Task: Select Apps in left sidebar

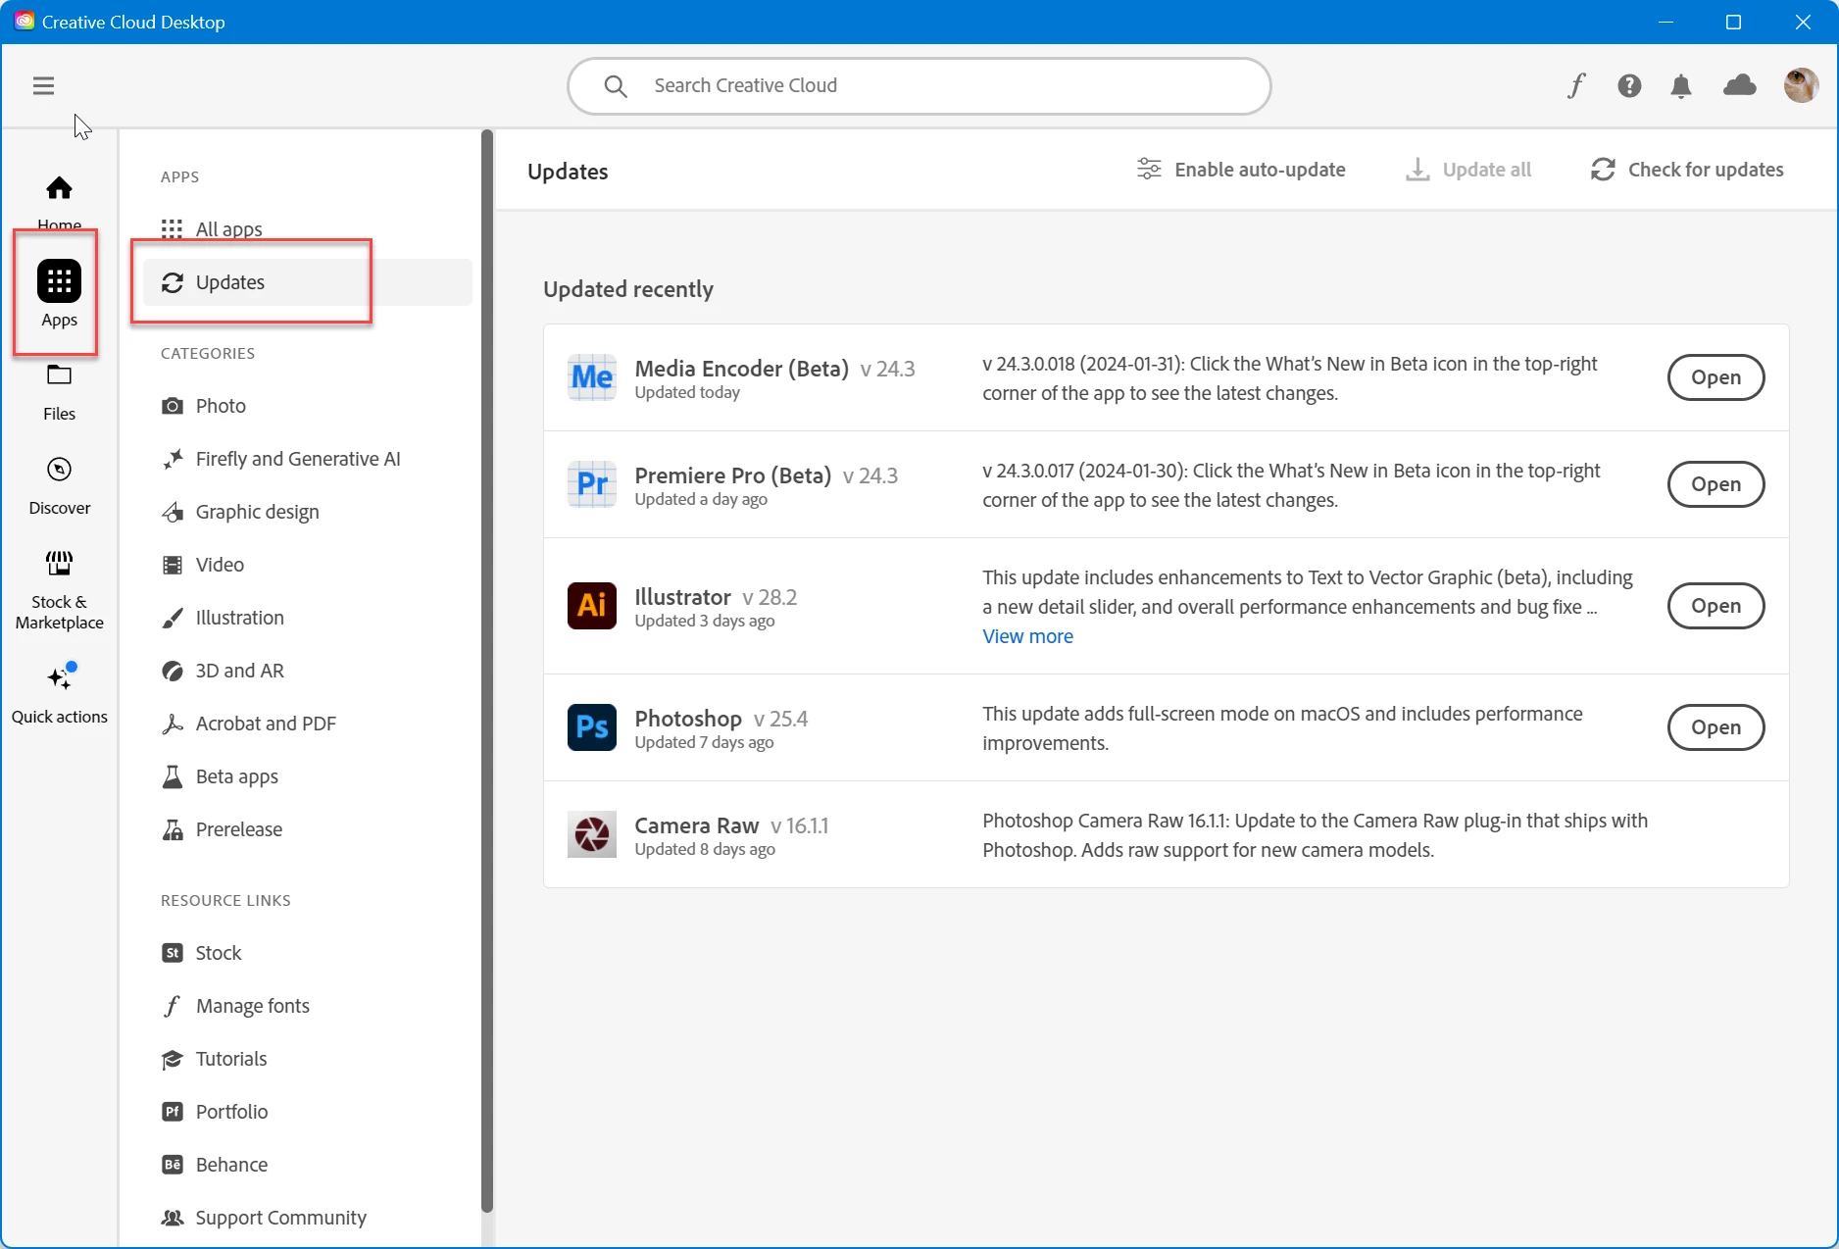Action: [59, 293]
